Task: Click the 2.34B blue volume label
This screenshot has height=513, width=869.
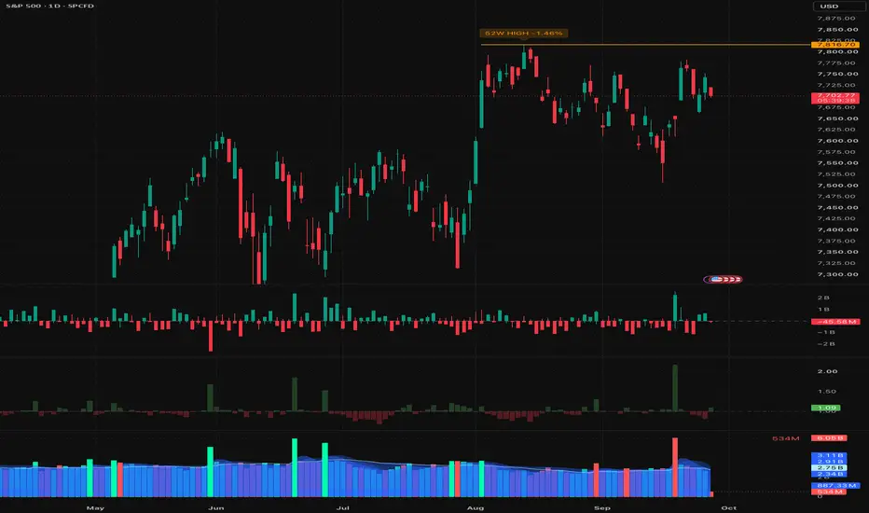Action: (829, 474)
